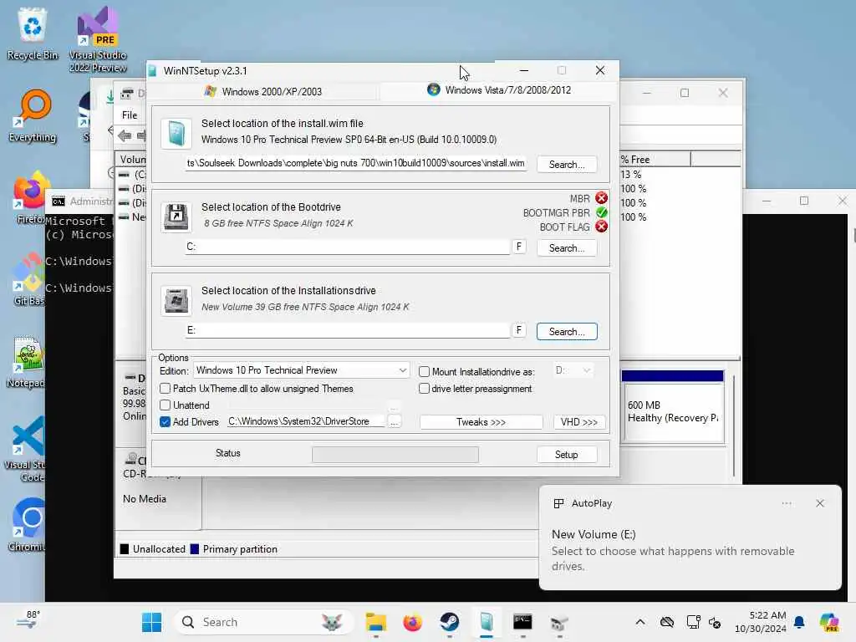This screenshot has width=856, height=642.
Task: Launch the Everything search shortcut
Action: pyautogui.click(x=33, y=115)
